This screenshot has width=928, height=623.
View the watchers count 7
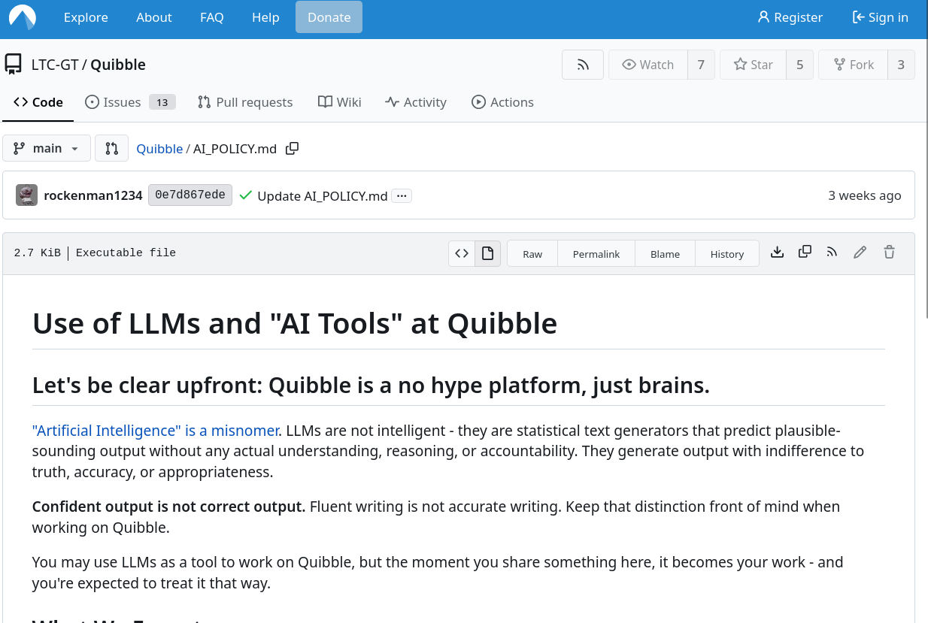pos(701,65)
